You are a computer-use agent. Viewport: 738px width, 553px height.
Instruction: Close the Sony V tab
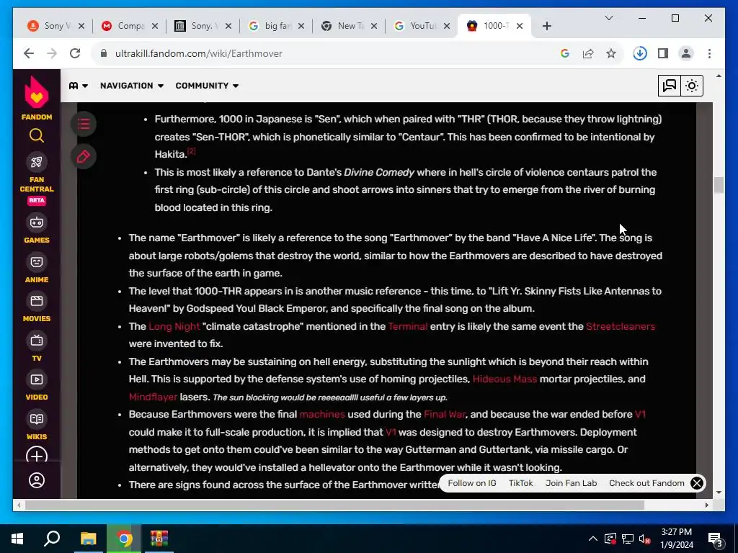81,26
